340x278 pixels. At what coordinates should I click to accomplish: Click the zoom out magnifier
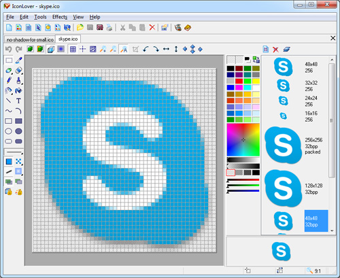coord(113,49)
